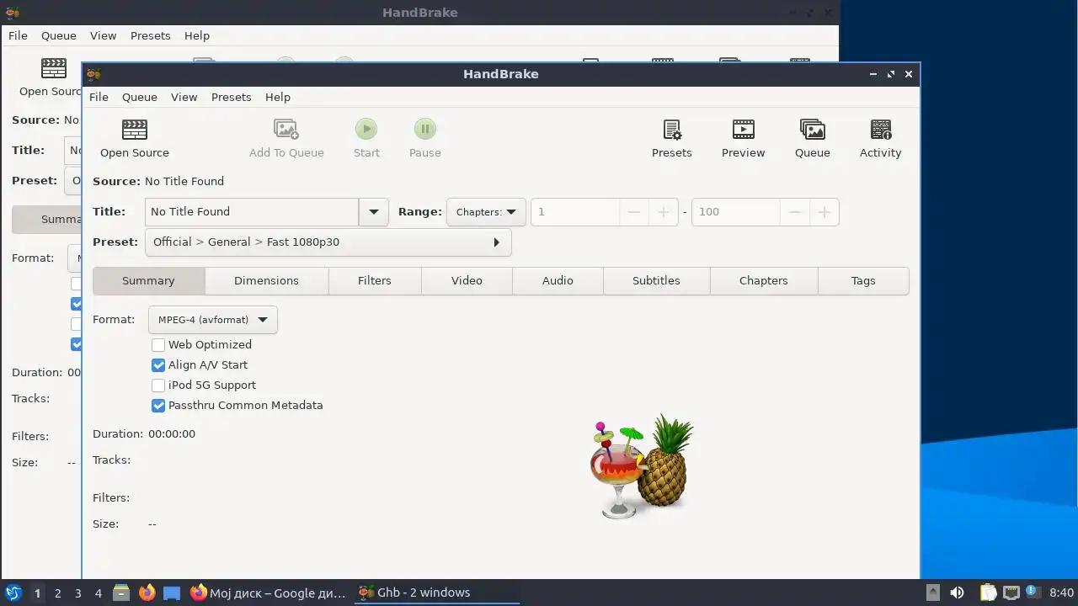Screen dimensions: 1078x606
Task: Click the start menu icon in taskbar
Action: click(x=13, y=593)
